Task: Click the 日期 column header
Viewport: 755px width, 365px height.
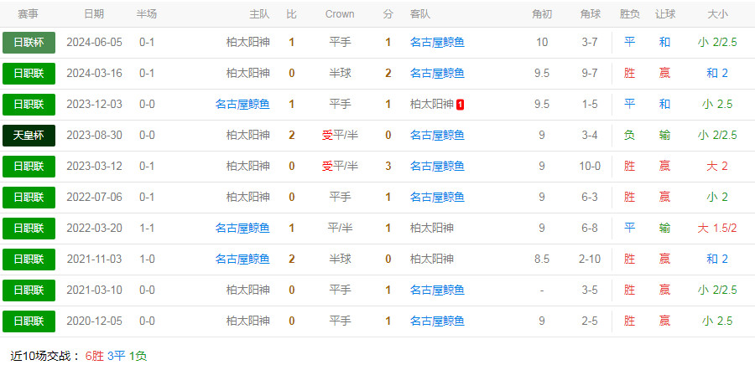Action: pos(94,14)
